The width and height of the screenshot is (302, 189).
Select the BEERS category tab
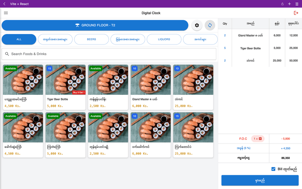coord(92,39)
